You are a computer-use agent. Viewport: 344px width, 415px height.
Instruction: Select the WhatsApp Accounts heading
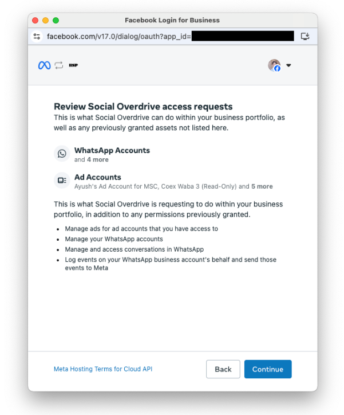pos(112,150)
